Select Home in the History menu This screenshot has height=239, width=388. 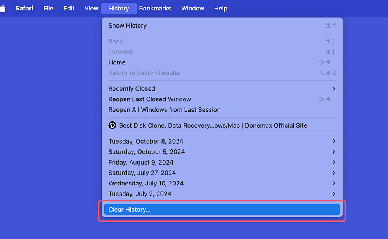click(117, 62)
